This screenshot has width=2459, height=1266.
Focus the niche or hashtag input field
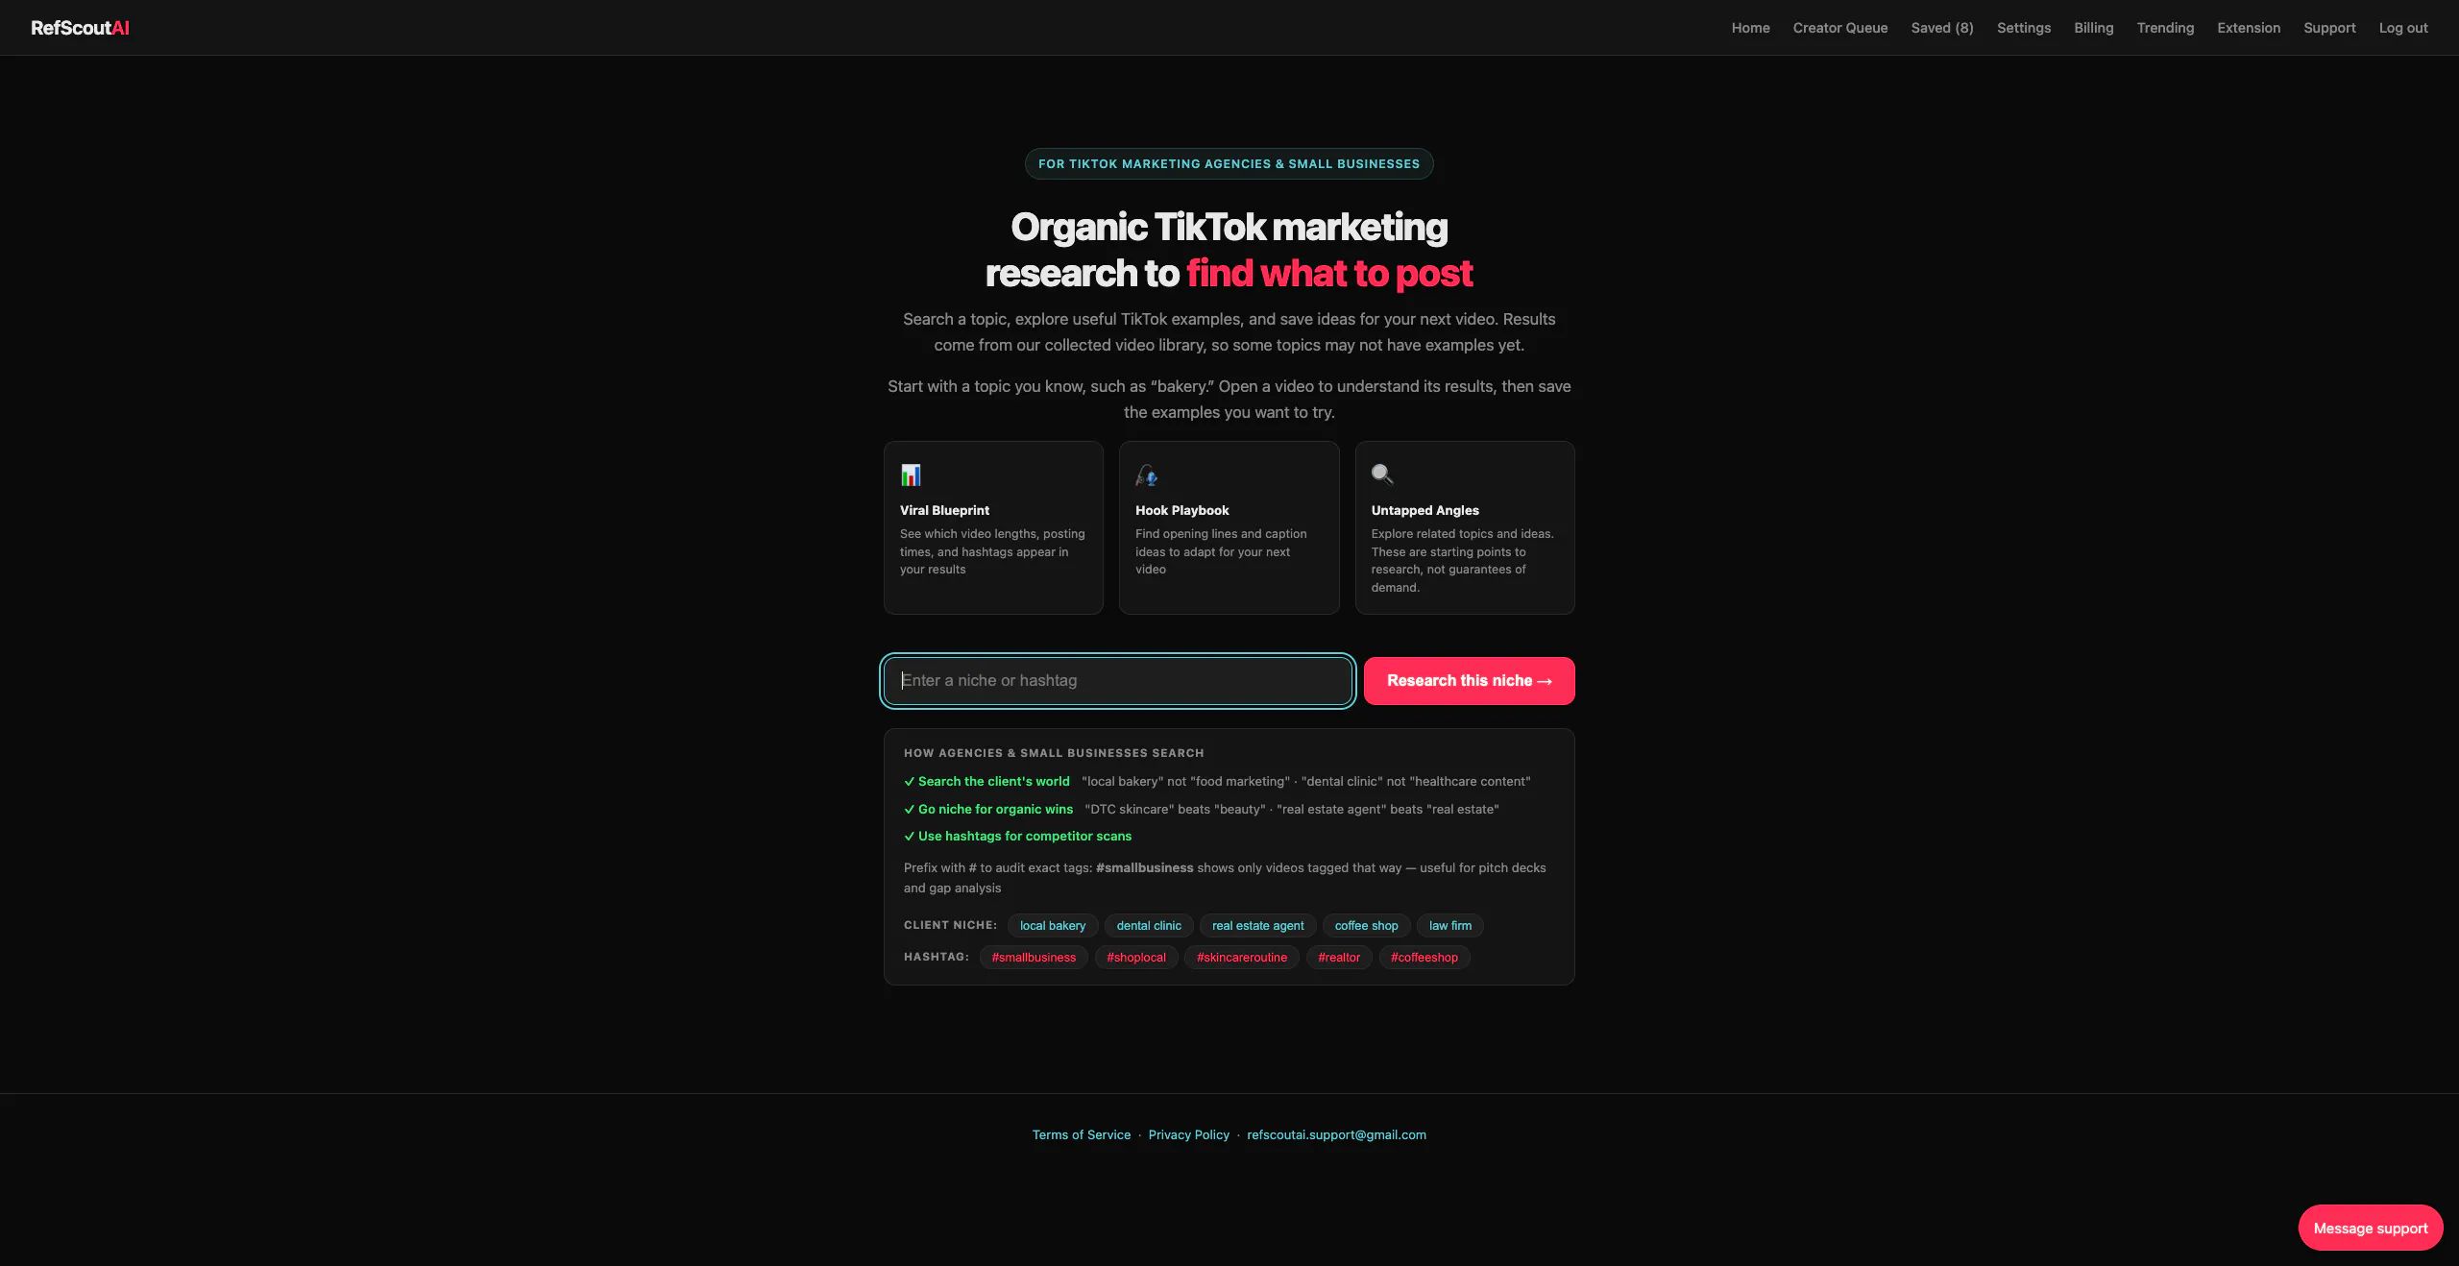point(1118,681)
